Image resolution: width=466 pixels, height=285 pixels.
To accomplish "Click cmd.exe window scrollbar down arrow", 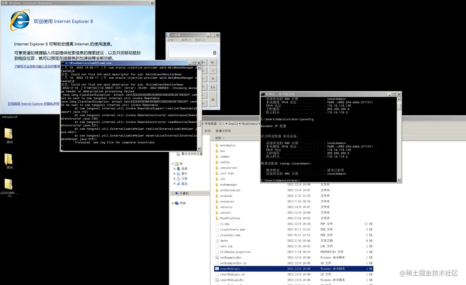I will click(x=199, y=149).
